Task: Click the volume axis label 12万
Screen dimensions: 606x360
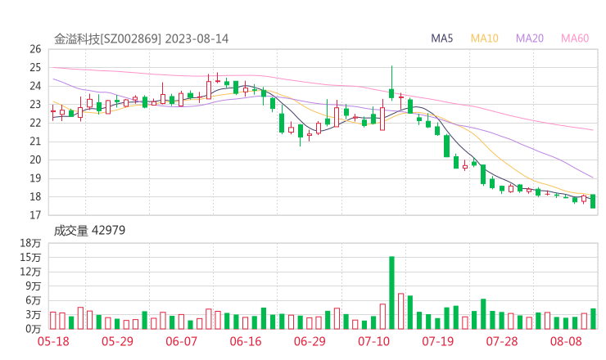Action: 30,272
